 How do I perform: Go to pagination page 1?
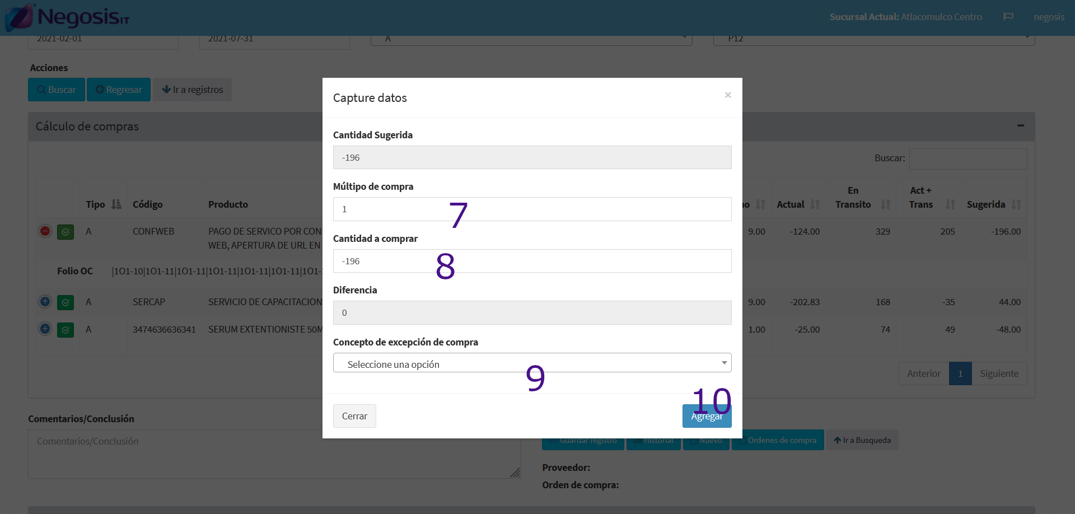point(960,373)
